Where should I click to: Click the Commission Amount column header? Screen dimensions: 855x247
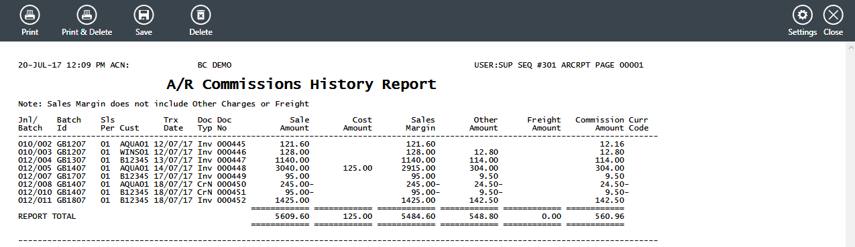point(600,124)
